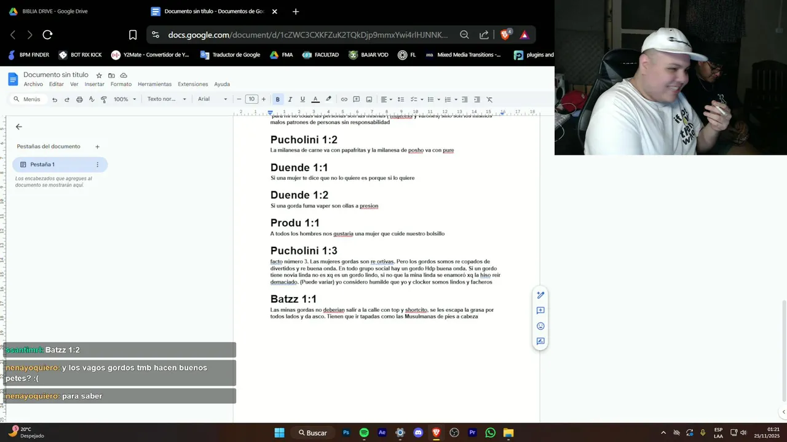Open the Herramientas menu
Viewport: 787px width, 442px height.
point(155,84)
